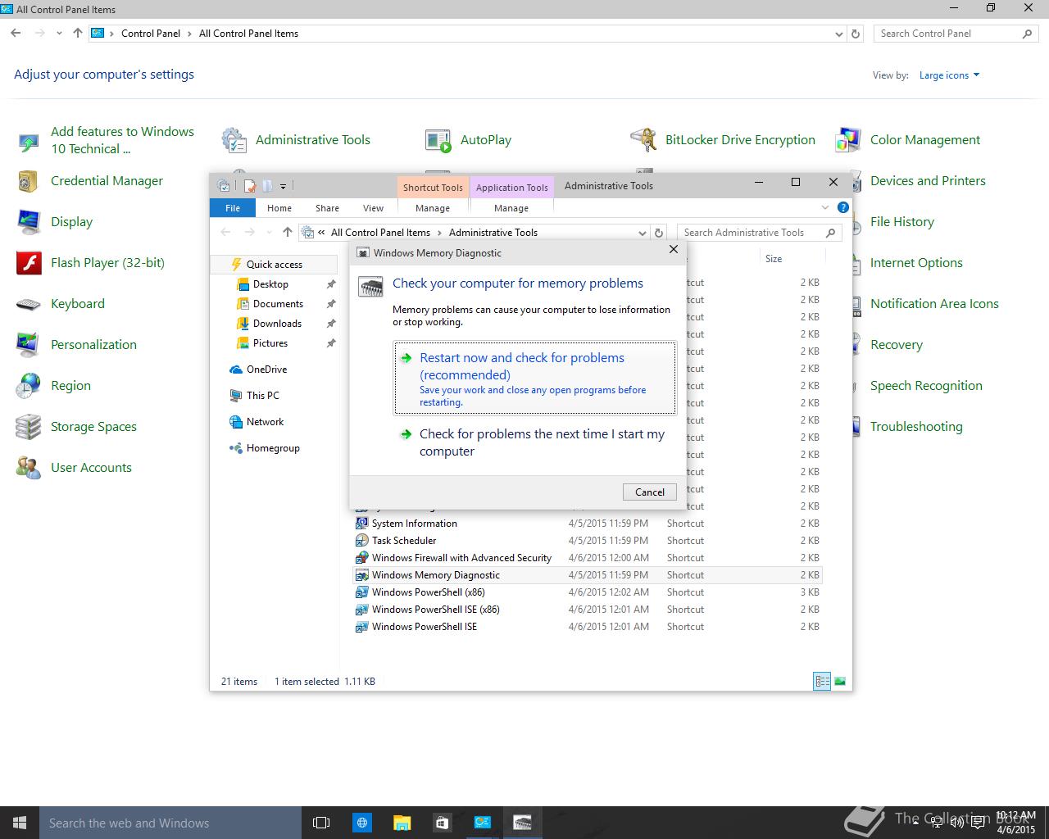Switch to large thumbnails view in Explorer
This screenshot has width=1049, height=839.
pos(839,681)
